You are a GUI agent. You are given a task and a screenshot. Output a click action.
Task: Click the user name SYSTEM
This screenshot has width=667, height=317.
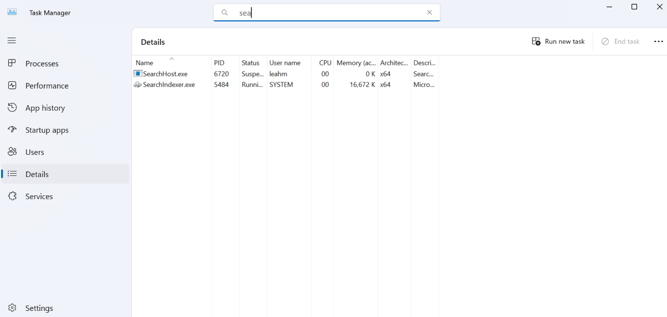281,85
